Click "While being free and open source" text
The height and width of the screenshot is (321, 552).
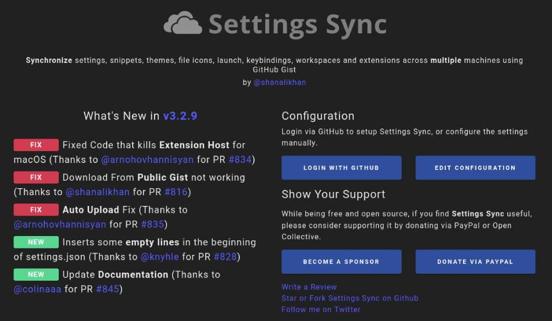(346, 214)
